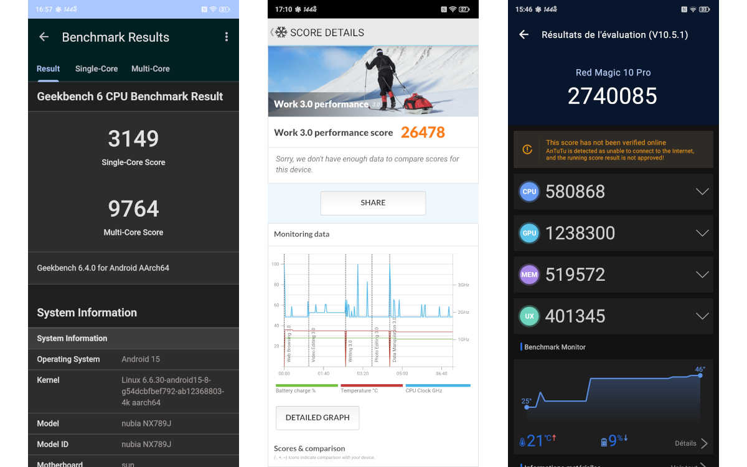The image size is (747, 467).
Task: Tap the fan icon in AnTuTu status bar
Action: coord(538,9)
